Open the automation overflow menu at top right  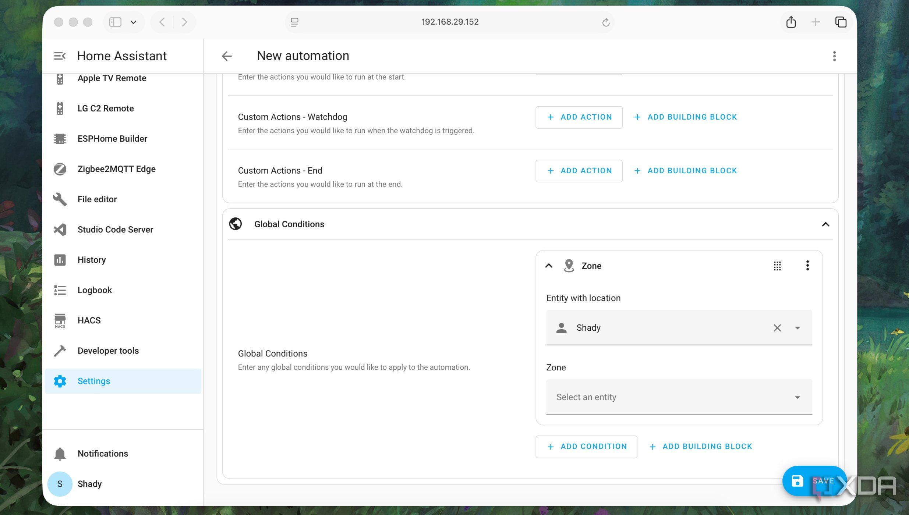834,56
